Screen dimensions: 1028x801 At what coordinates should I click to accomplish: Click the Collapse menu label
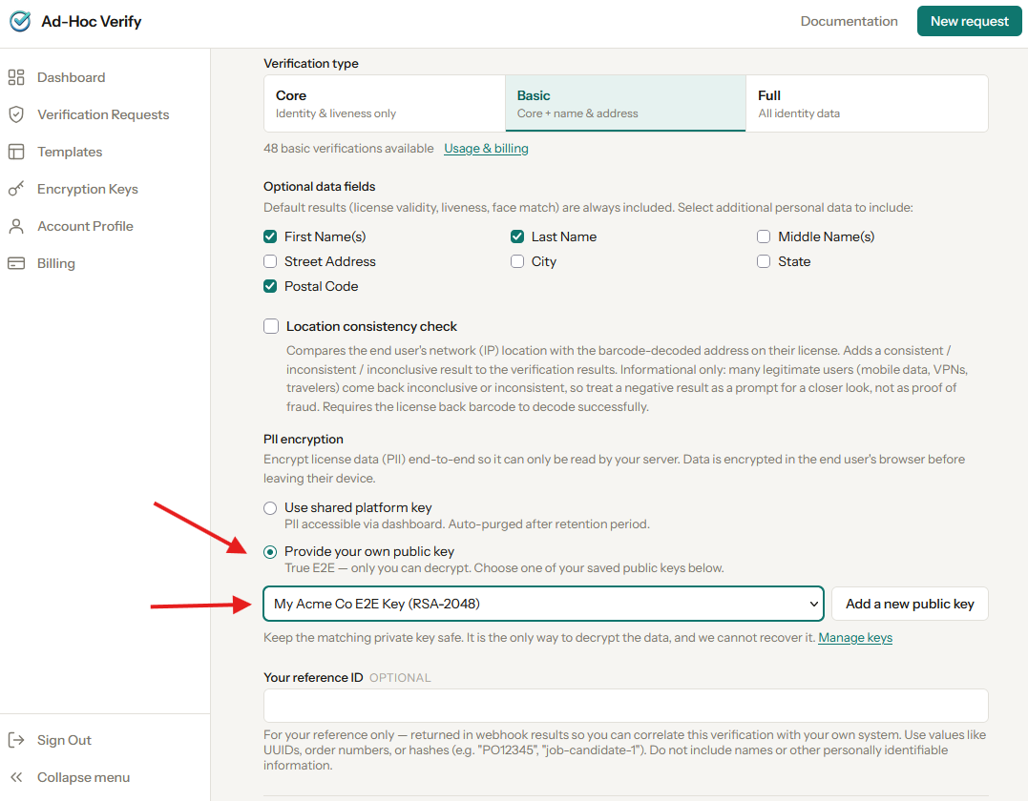[83, 777]
